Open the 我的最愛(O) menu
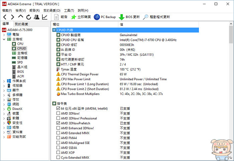The image size is (234, 161). 52,11
